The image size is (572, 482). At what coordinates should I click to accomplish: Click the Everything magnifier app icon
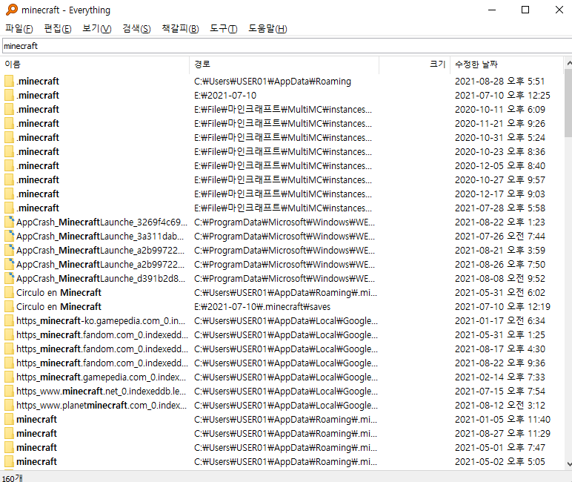tap(12, 10)
